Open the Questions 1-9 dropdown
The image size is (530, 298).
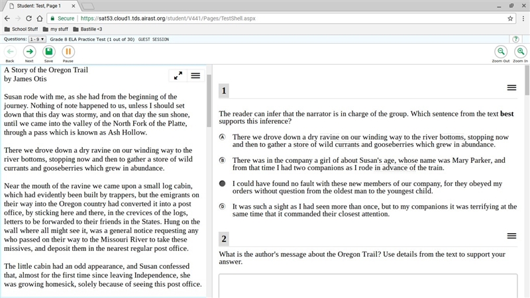pos(37,39)
